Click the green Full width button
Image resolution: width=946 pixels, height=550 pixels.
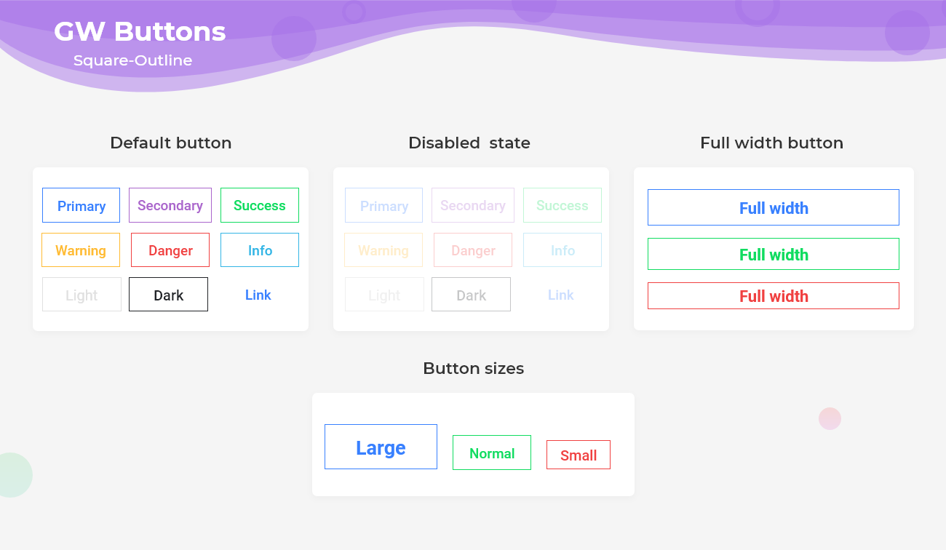[x=773, y=253]
